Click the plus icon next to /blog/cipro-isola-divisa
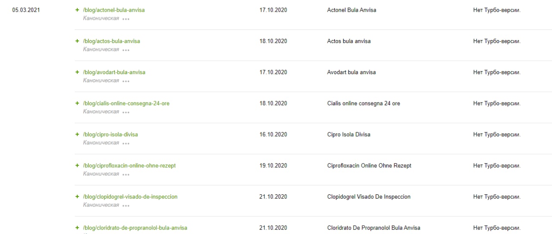The width and height of the screenshot is (552, 234). [77, 134]
